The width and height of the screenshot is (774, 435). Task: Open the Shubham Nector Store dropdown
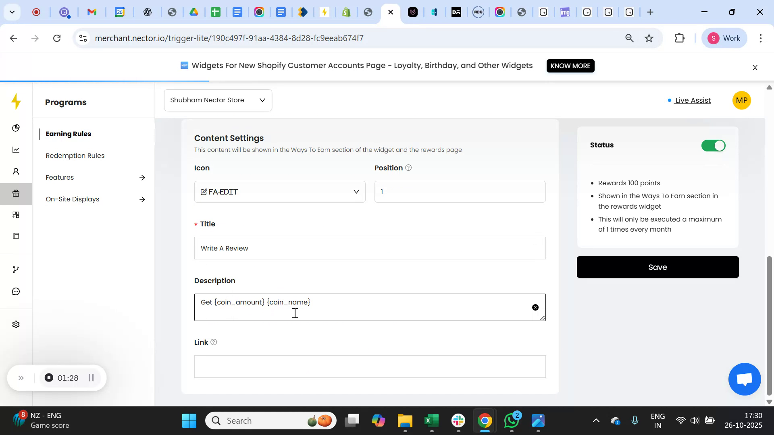217,100
